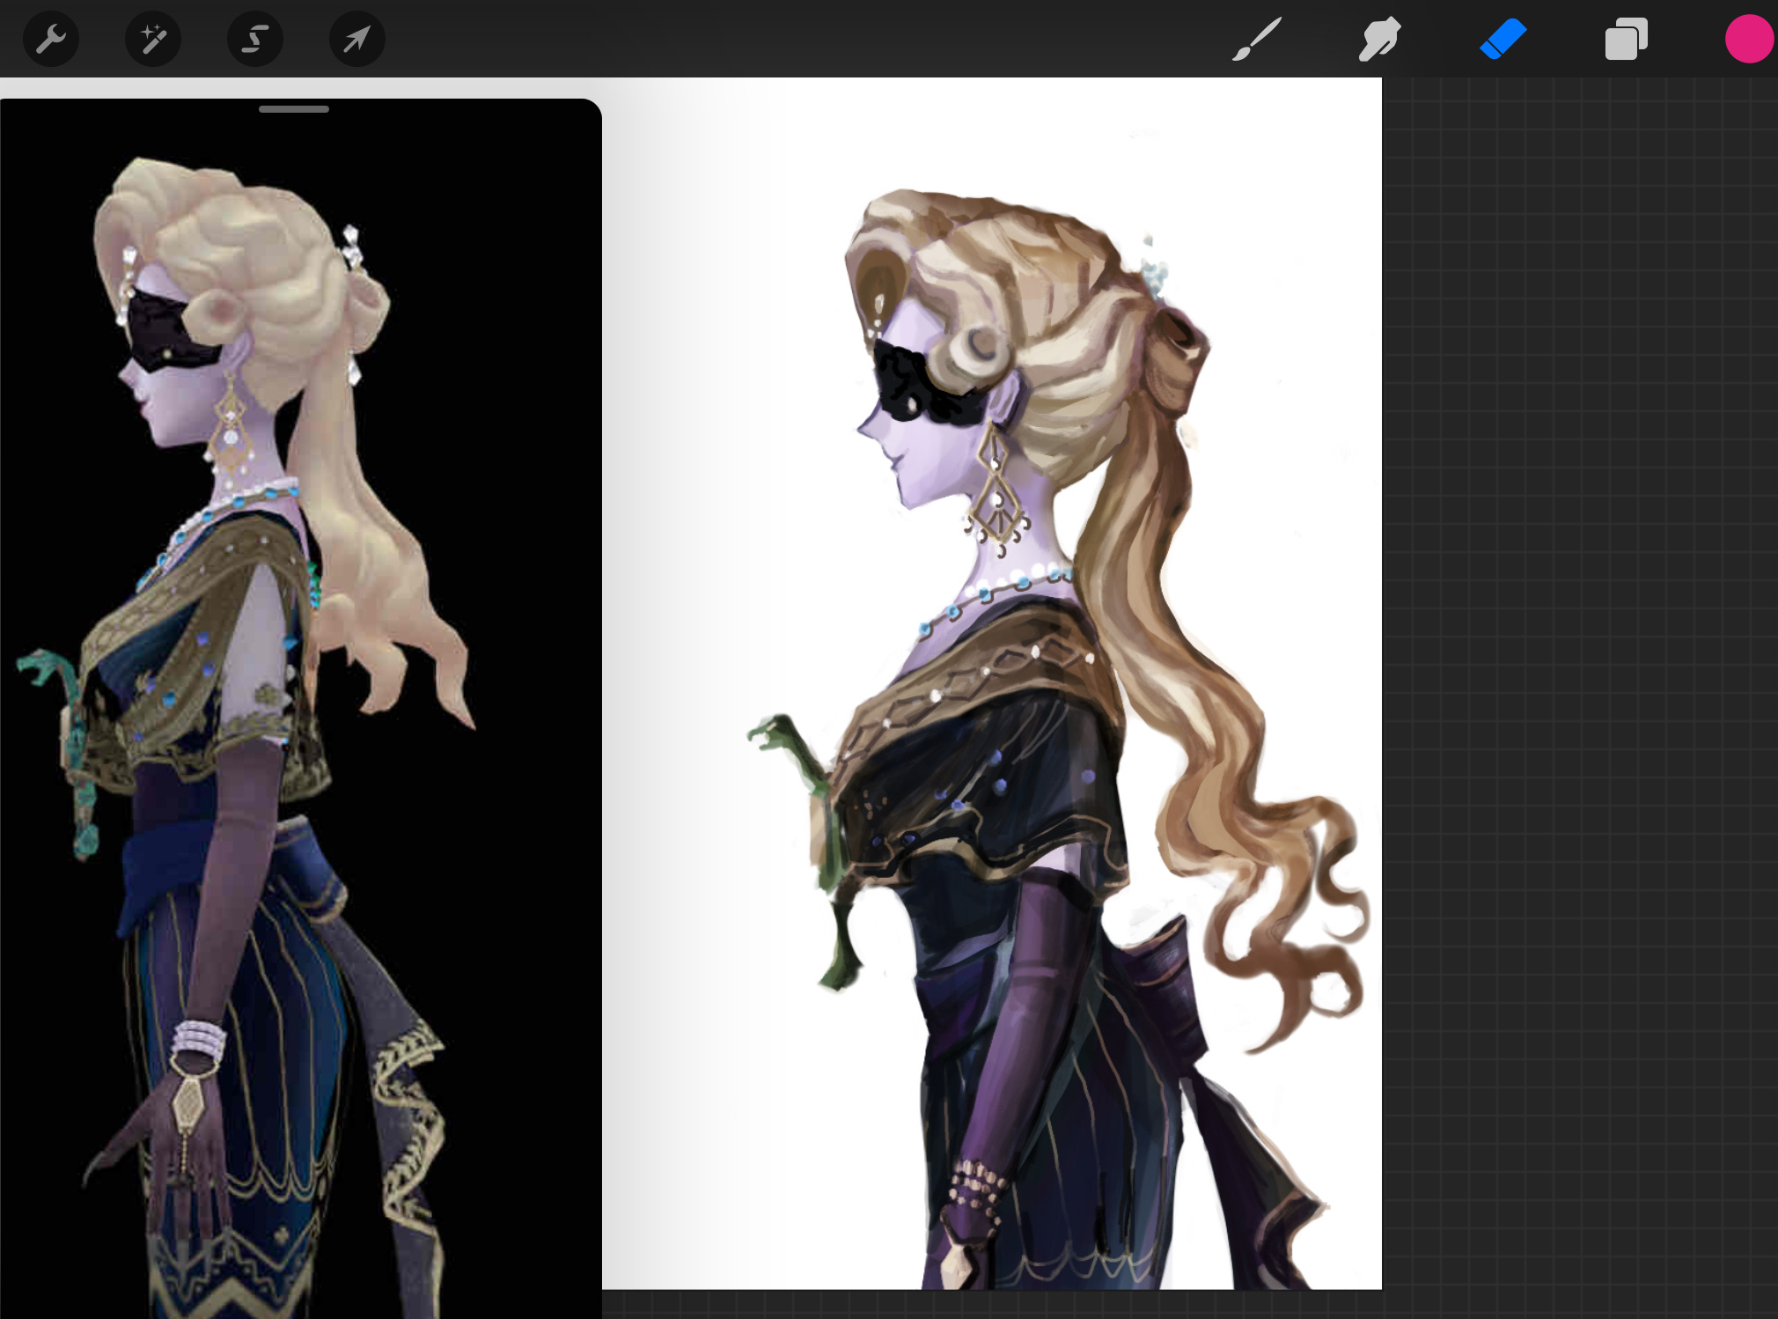1778x1319 pixels.
Task: Click the reference image gold earring
Action: (x=230, y=423)
